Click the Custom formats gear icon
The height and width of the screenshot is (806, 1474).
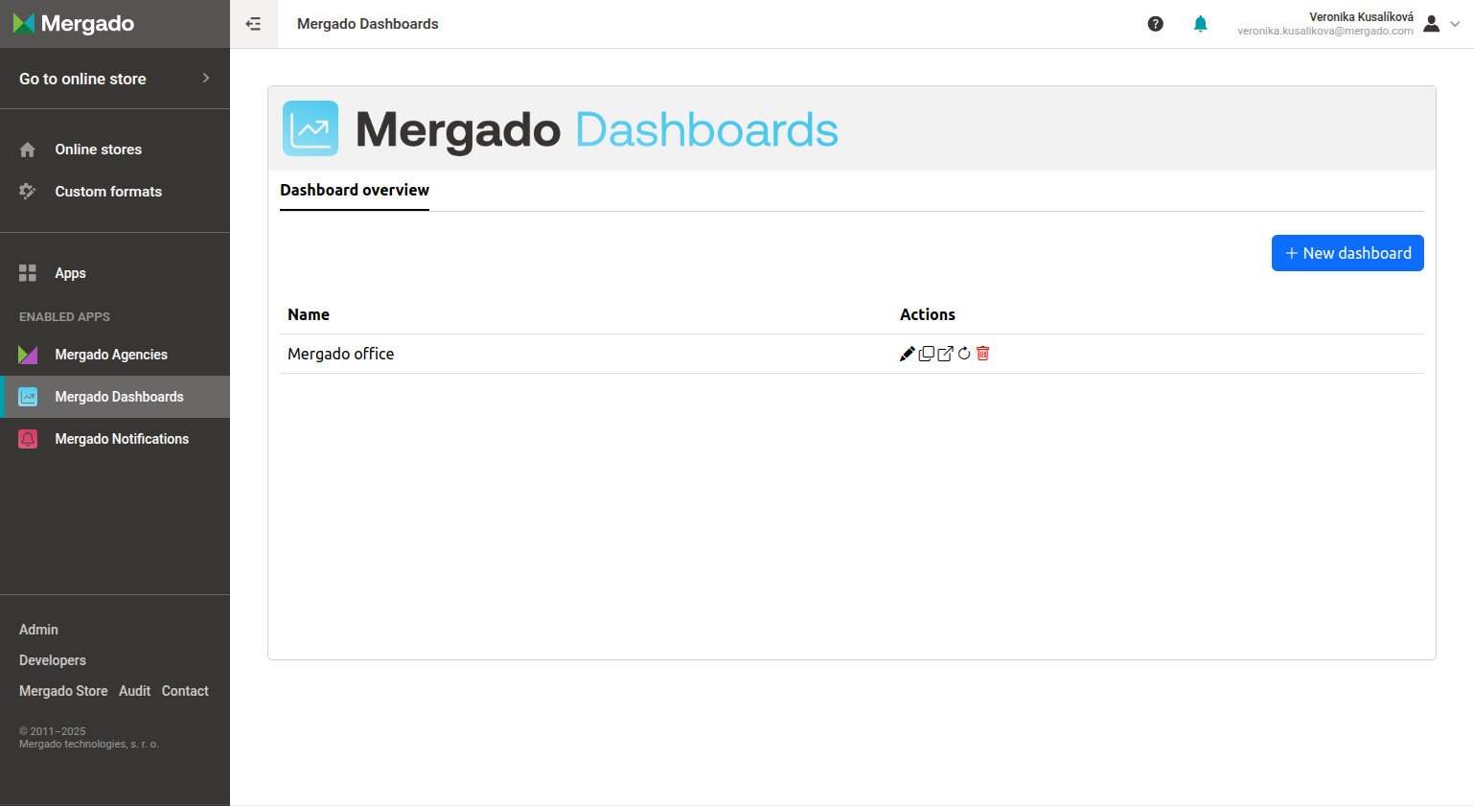(x=28, y=192)
